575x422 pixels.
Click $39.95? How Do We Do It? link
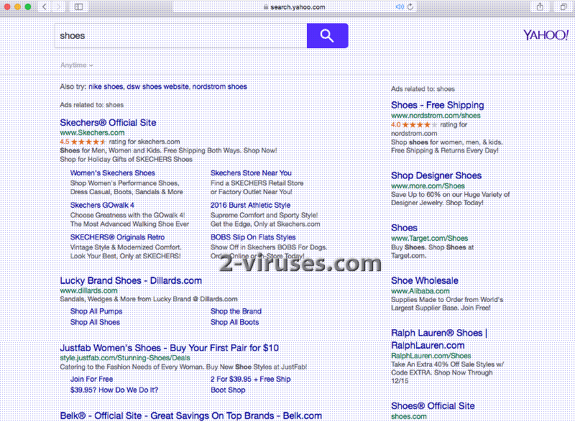114,390
